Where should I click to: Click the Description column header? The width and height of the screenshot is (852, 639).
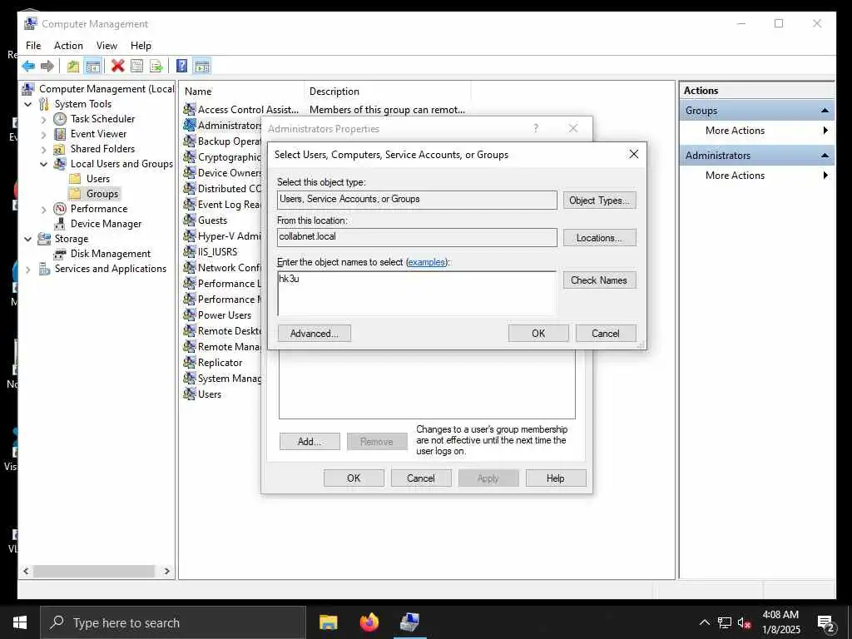click(387, 92)
